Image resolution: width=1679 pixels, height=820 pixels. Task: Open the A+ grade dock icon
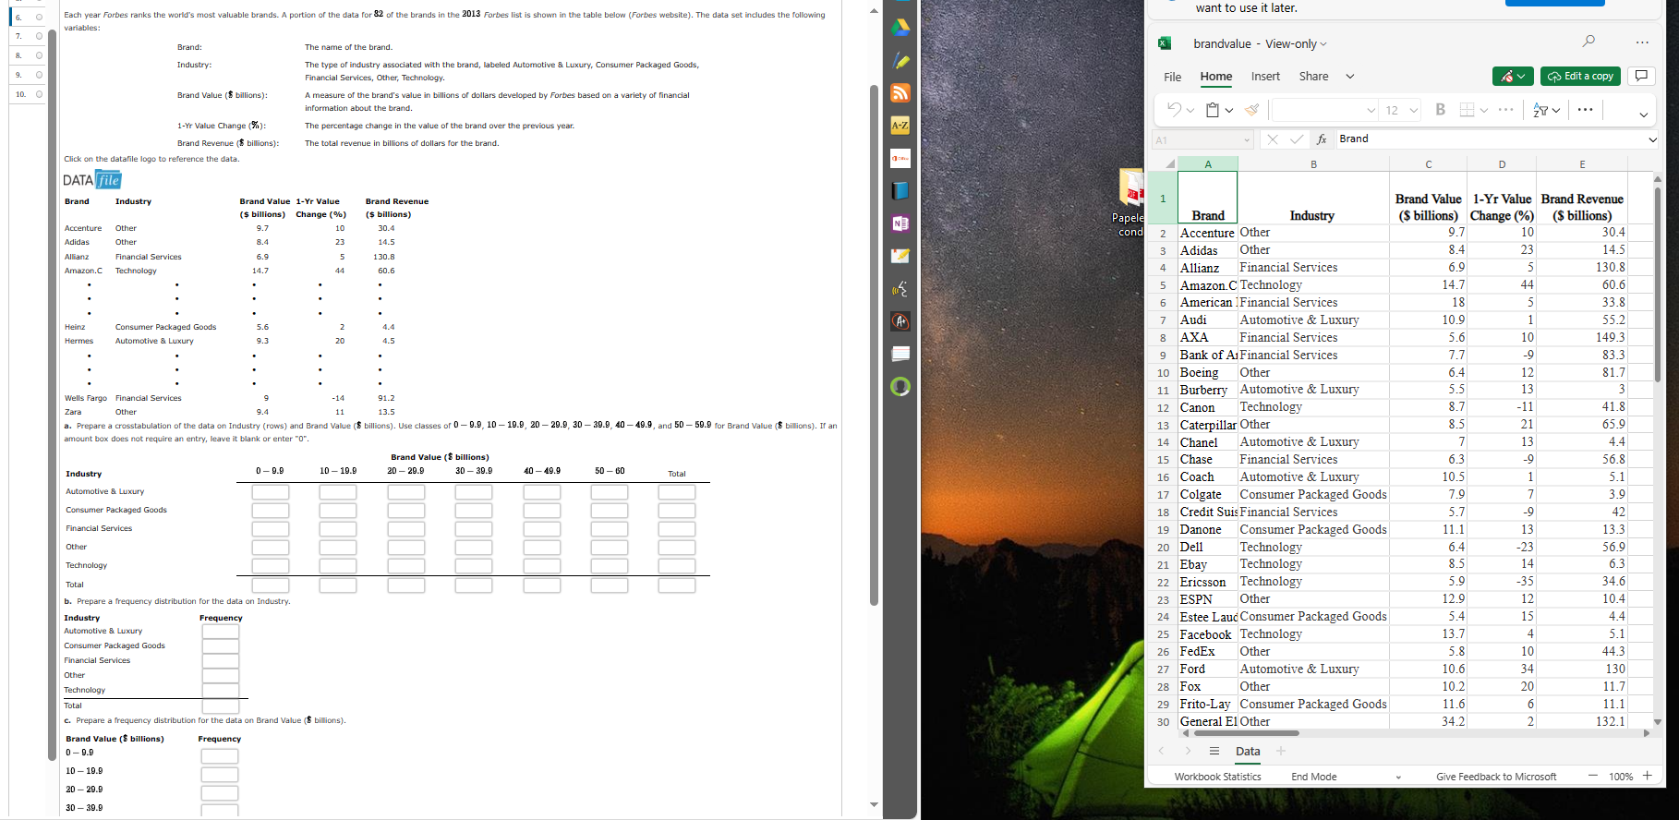tap(900, 321)
